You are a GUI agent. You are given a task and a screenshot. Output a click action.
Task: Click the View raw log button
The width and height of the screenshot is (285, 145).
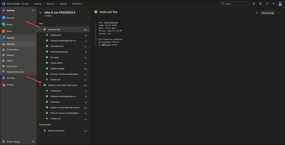[267, 13]
